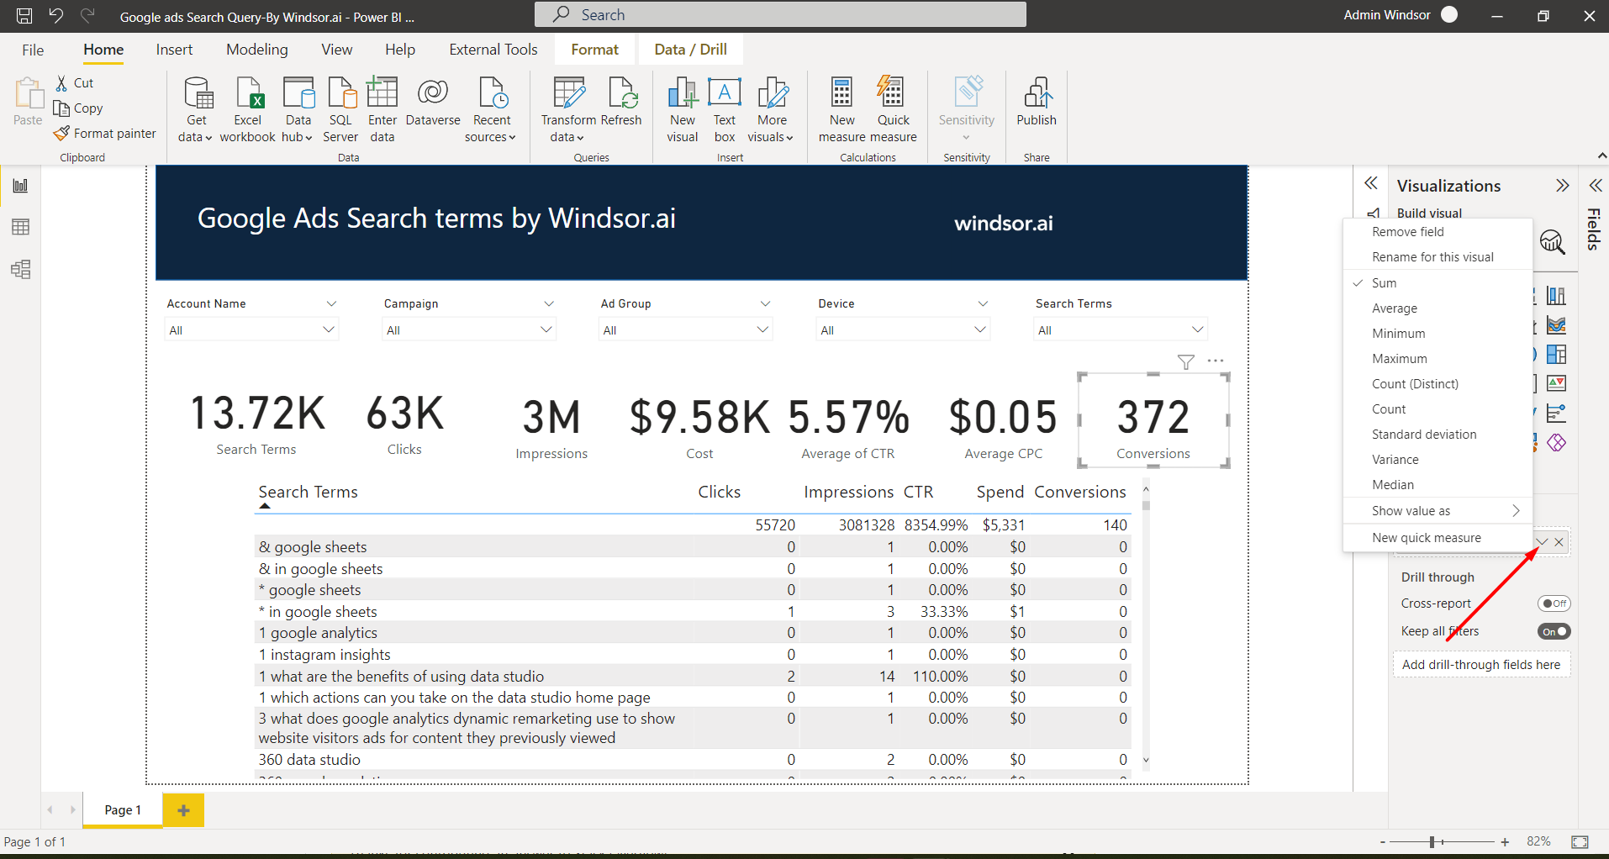The height and width of the screenshot is (859, 1609).
Task: Click the Search box in title bar
Action: point(780,14)
